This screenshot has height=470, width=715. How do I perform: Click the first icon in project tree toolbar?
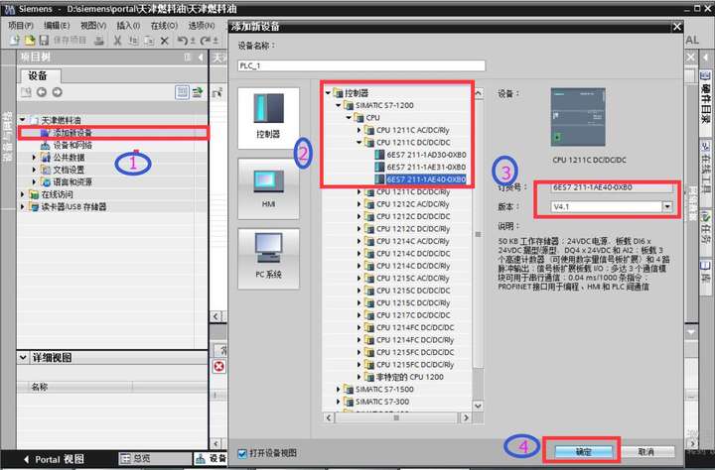click(x=26, y=92)
